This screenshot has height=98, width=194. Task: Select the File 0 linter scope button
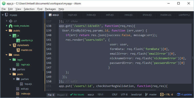coord(51,95)
